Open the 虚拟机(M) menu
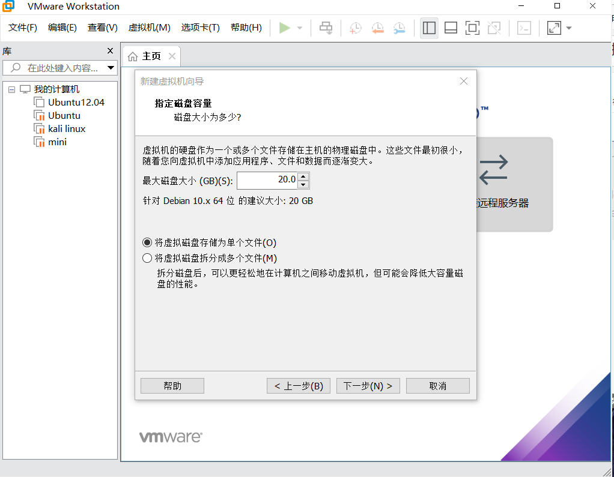Image resolution: width=614 pixels, height=477 pixels. tap(149, 28)
